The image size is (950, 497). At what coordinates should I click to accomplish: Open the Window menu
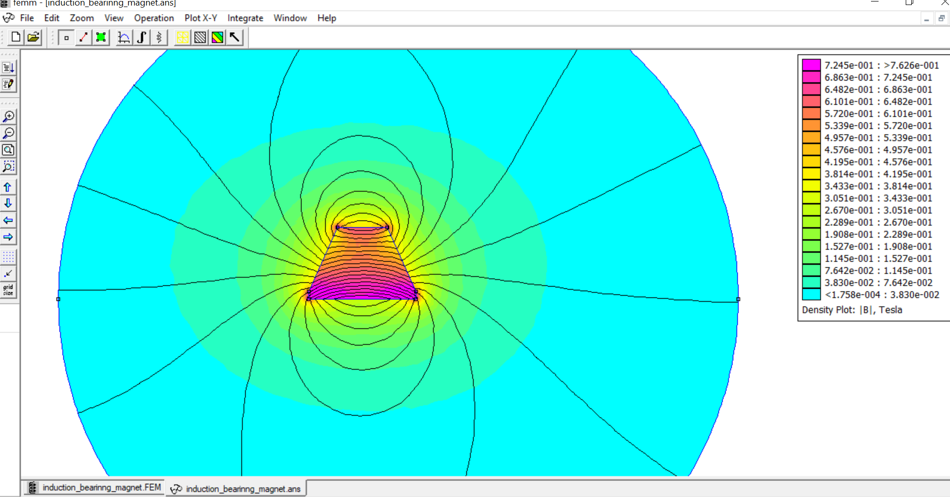pyautogui.click(x=290, y=18)
